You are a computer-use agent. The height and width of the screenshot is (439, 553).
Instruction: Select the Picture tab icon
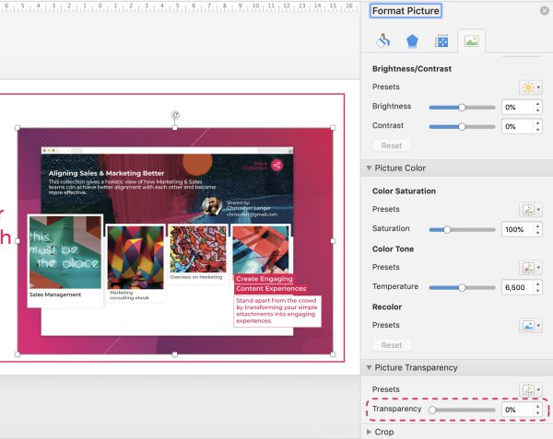472,41
